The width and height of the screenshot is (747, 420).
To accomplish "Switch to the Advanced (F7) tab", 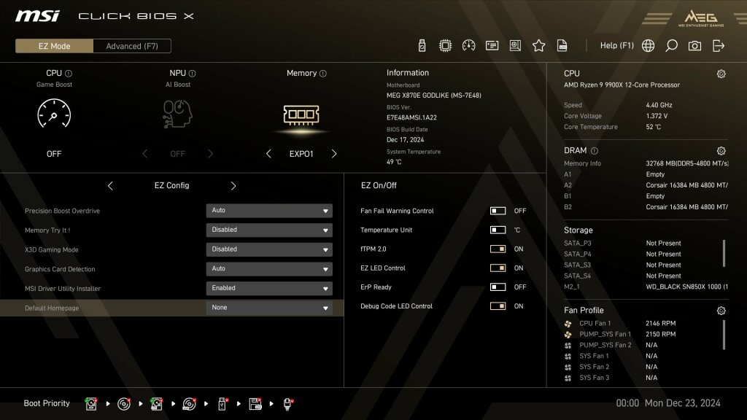I will pos(132,46).
